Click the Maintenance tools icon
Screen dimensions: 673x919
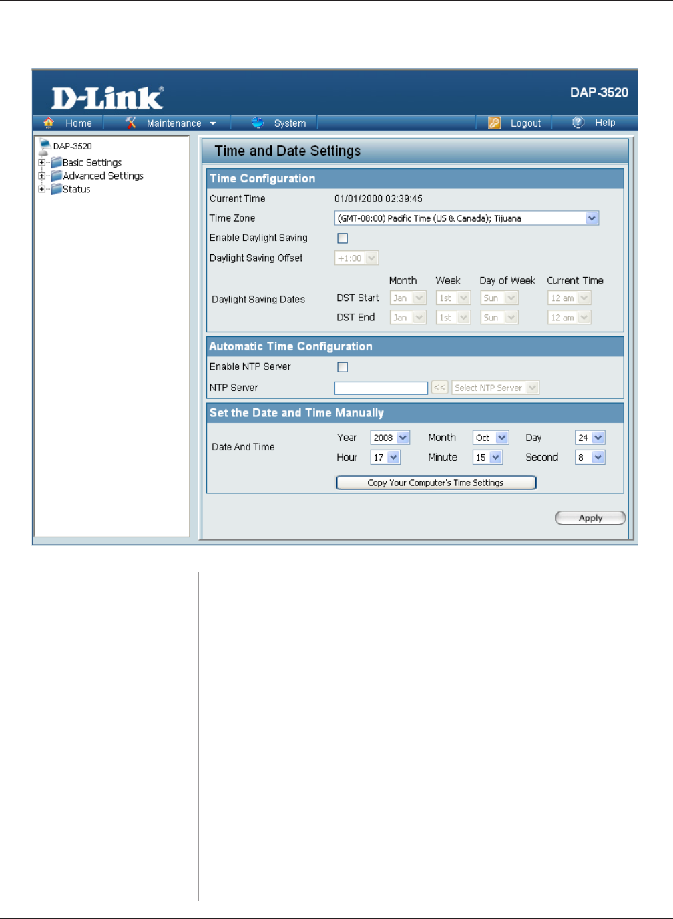131,123
